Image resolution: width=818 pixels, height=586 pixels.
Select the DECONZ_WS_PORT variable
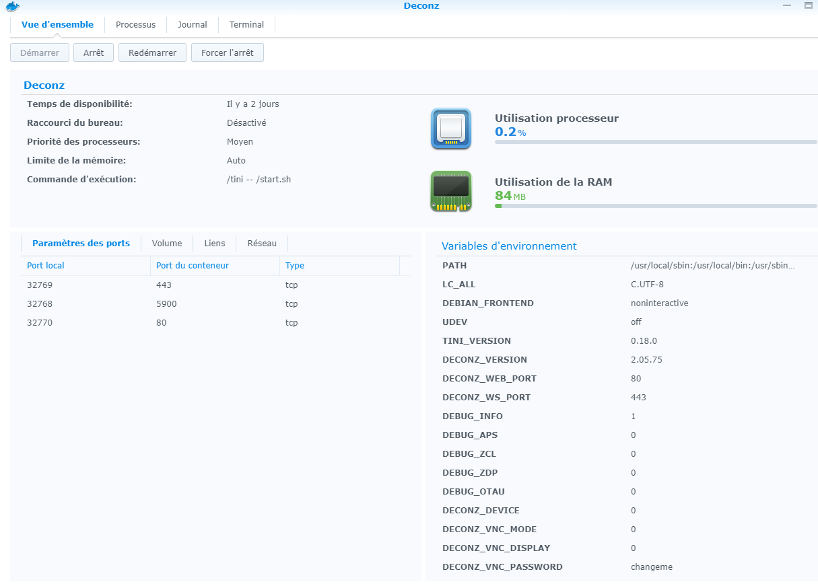pyautogui.click(x=486, y=398)
